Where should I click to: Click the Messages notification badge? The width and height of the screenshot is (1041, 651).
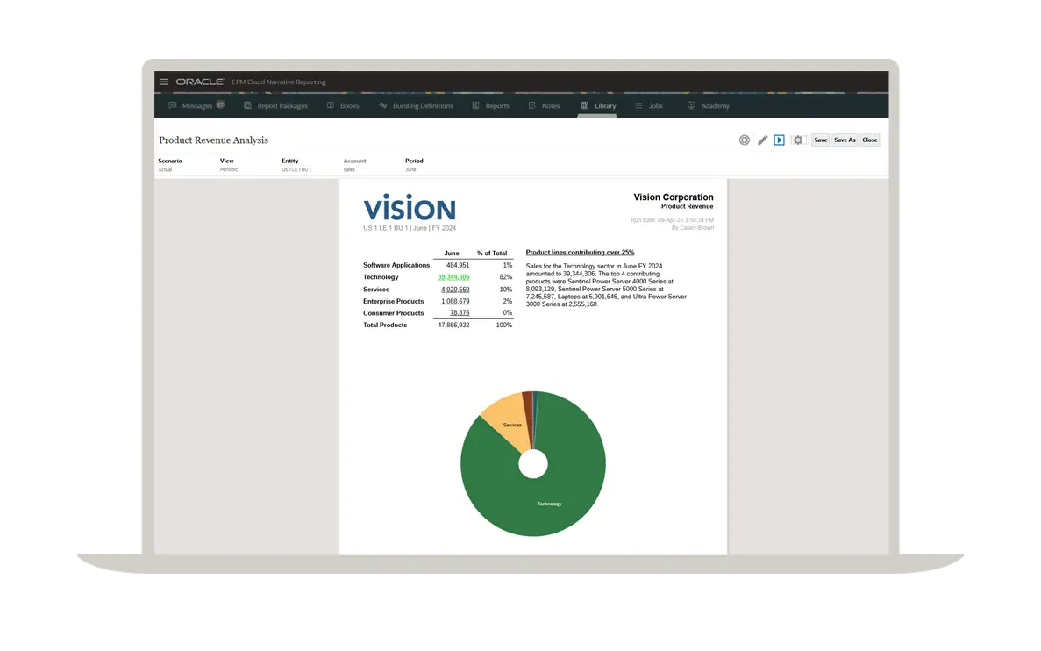[220, 105]
